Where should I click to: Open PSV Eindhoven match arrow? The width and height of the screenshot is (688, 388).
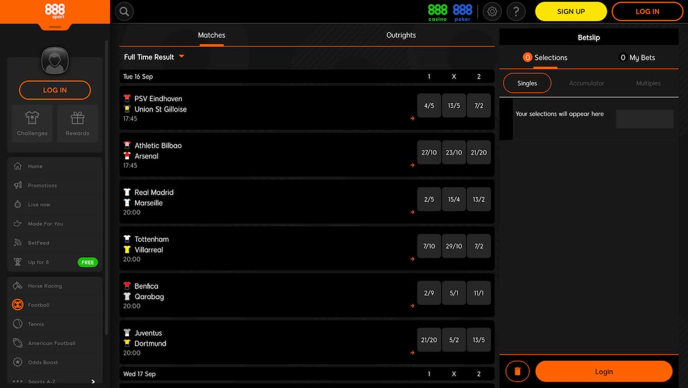412,118
